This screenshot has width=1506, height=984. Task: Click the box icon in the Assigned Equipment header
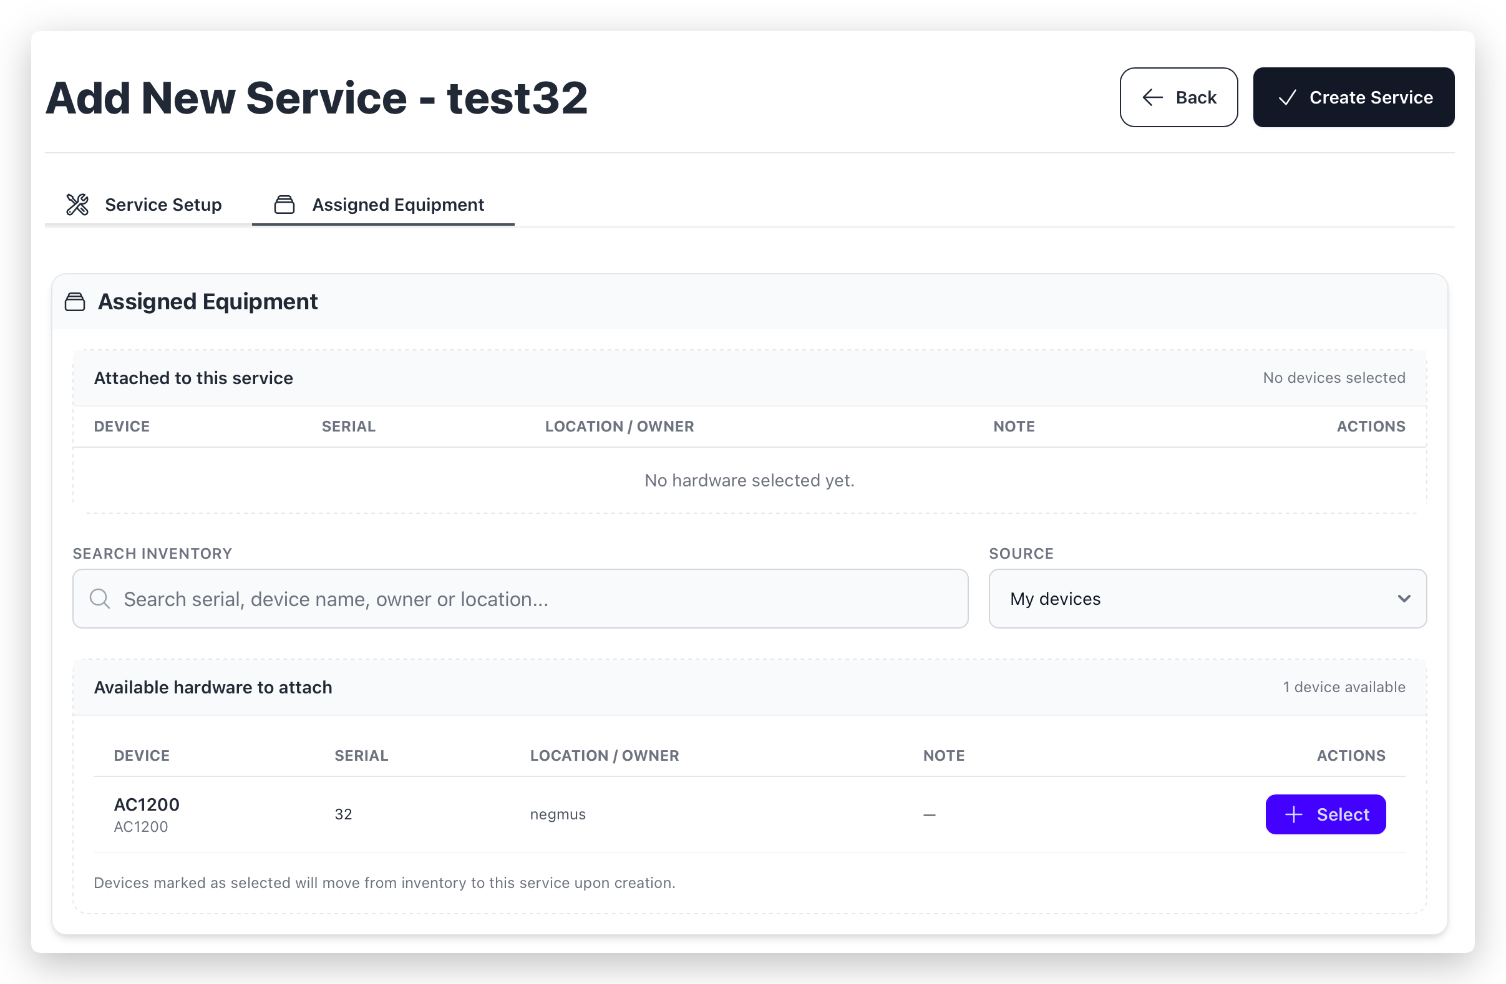[75, 302]
